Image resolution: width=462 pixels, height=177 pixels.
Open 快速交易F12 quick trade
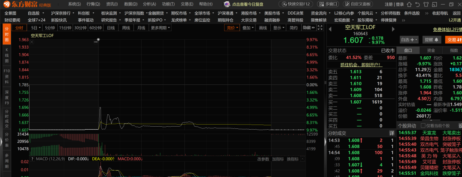tap(296, 4)
